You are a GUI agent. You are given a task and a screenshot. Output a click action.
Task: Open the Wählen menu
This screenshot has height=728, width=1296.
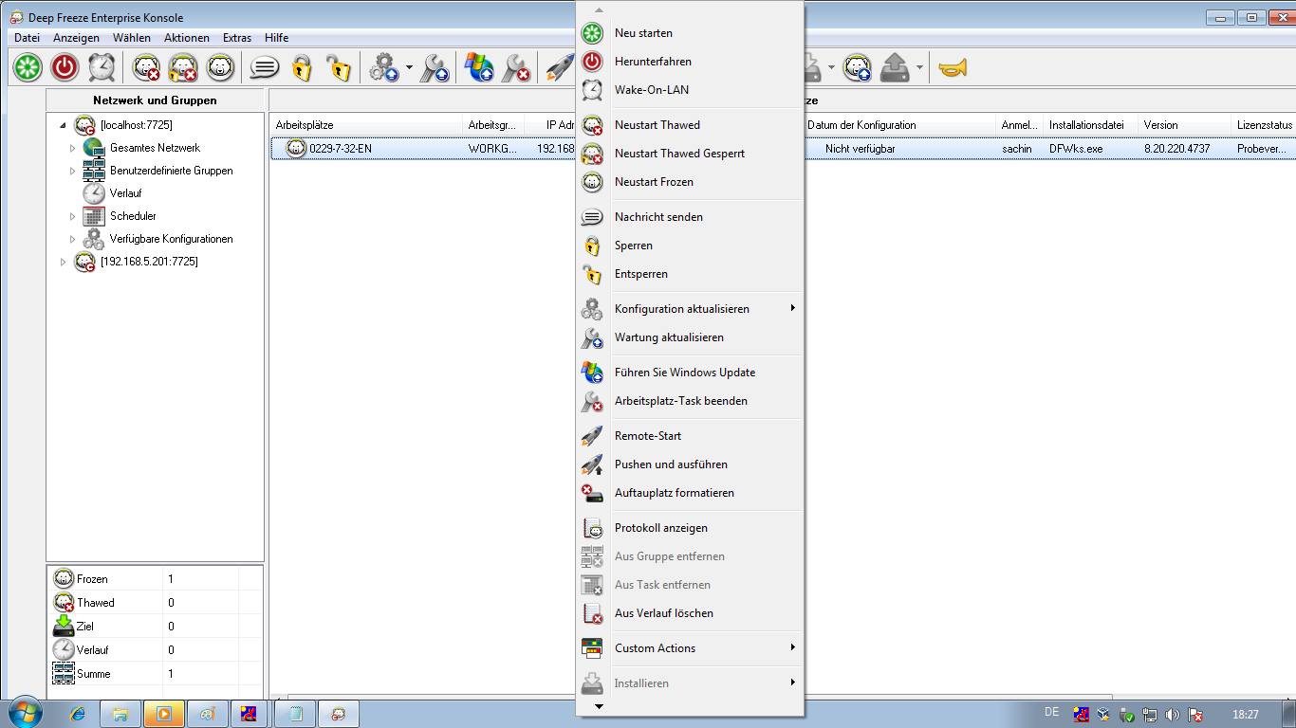[x=131, y=38]
